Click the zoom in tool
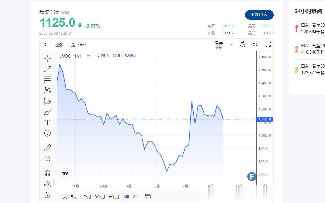The width and height of the screenshot is (325, 203). pyautogui.click(x=47, y=158)
